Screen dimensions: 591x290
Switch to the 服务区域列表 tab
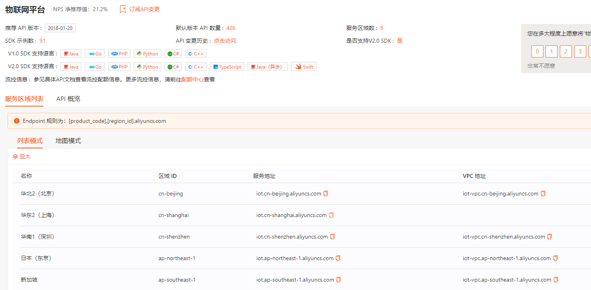click(x=24, y=99)
